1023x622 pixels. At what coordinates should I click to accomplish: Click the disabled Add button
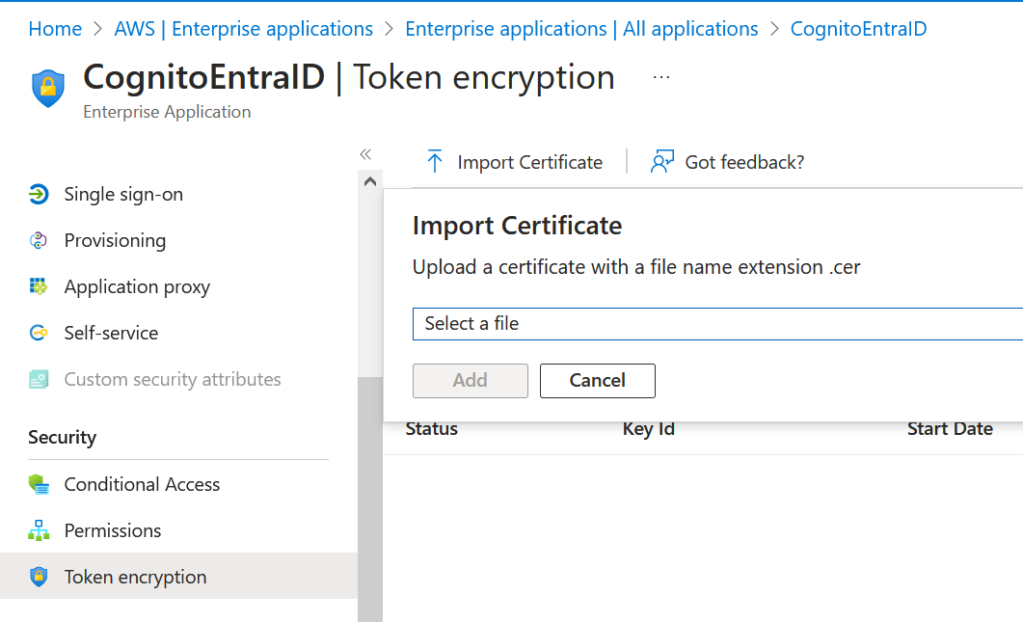pos(470,380)
